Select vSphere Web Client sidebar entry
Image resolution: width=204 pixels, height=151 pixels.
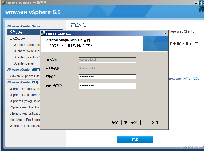click(27, 51)
